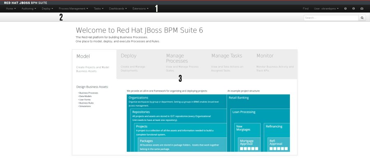Click the search magnifier button

pos(362,18)
